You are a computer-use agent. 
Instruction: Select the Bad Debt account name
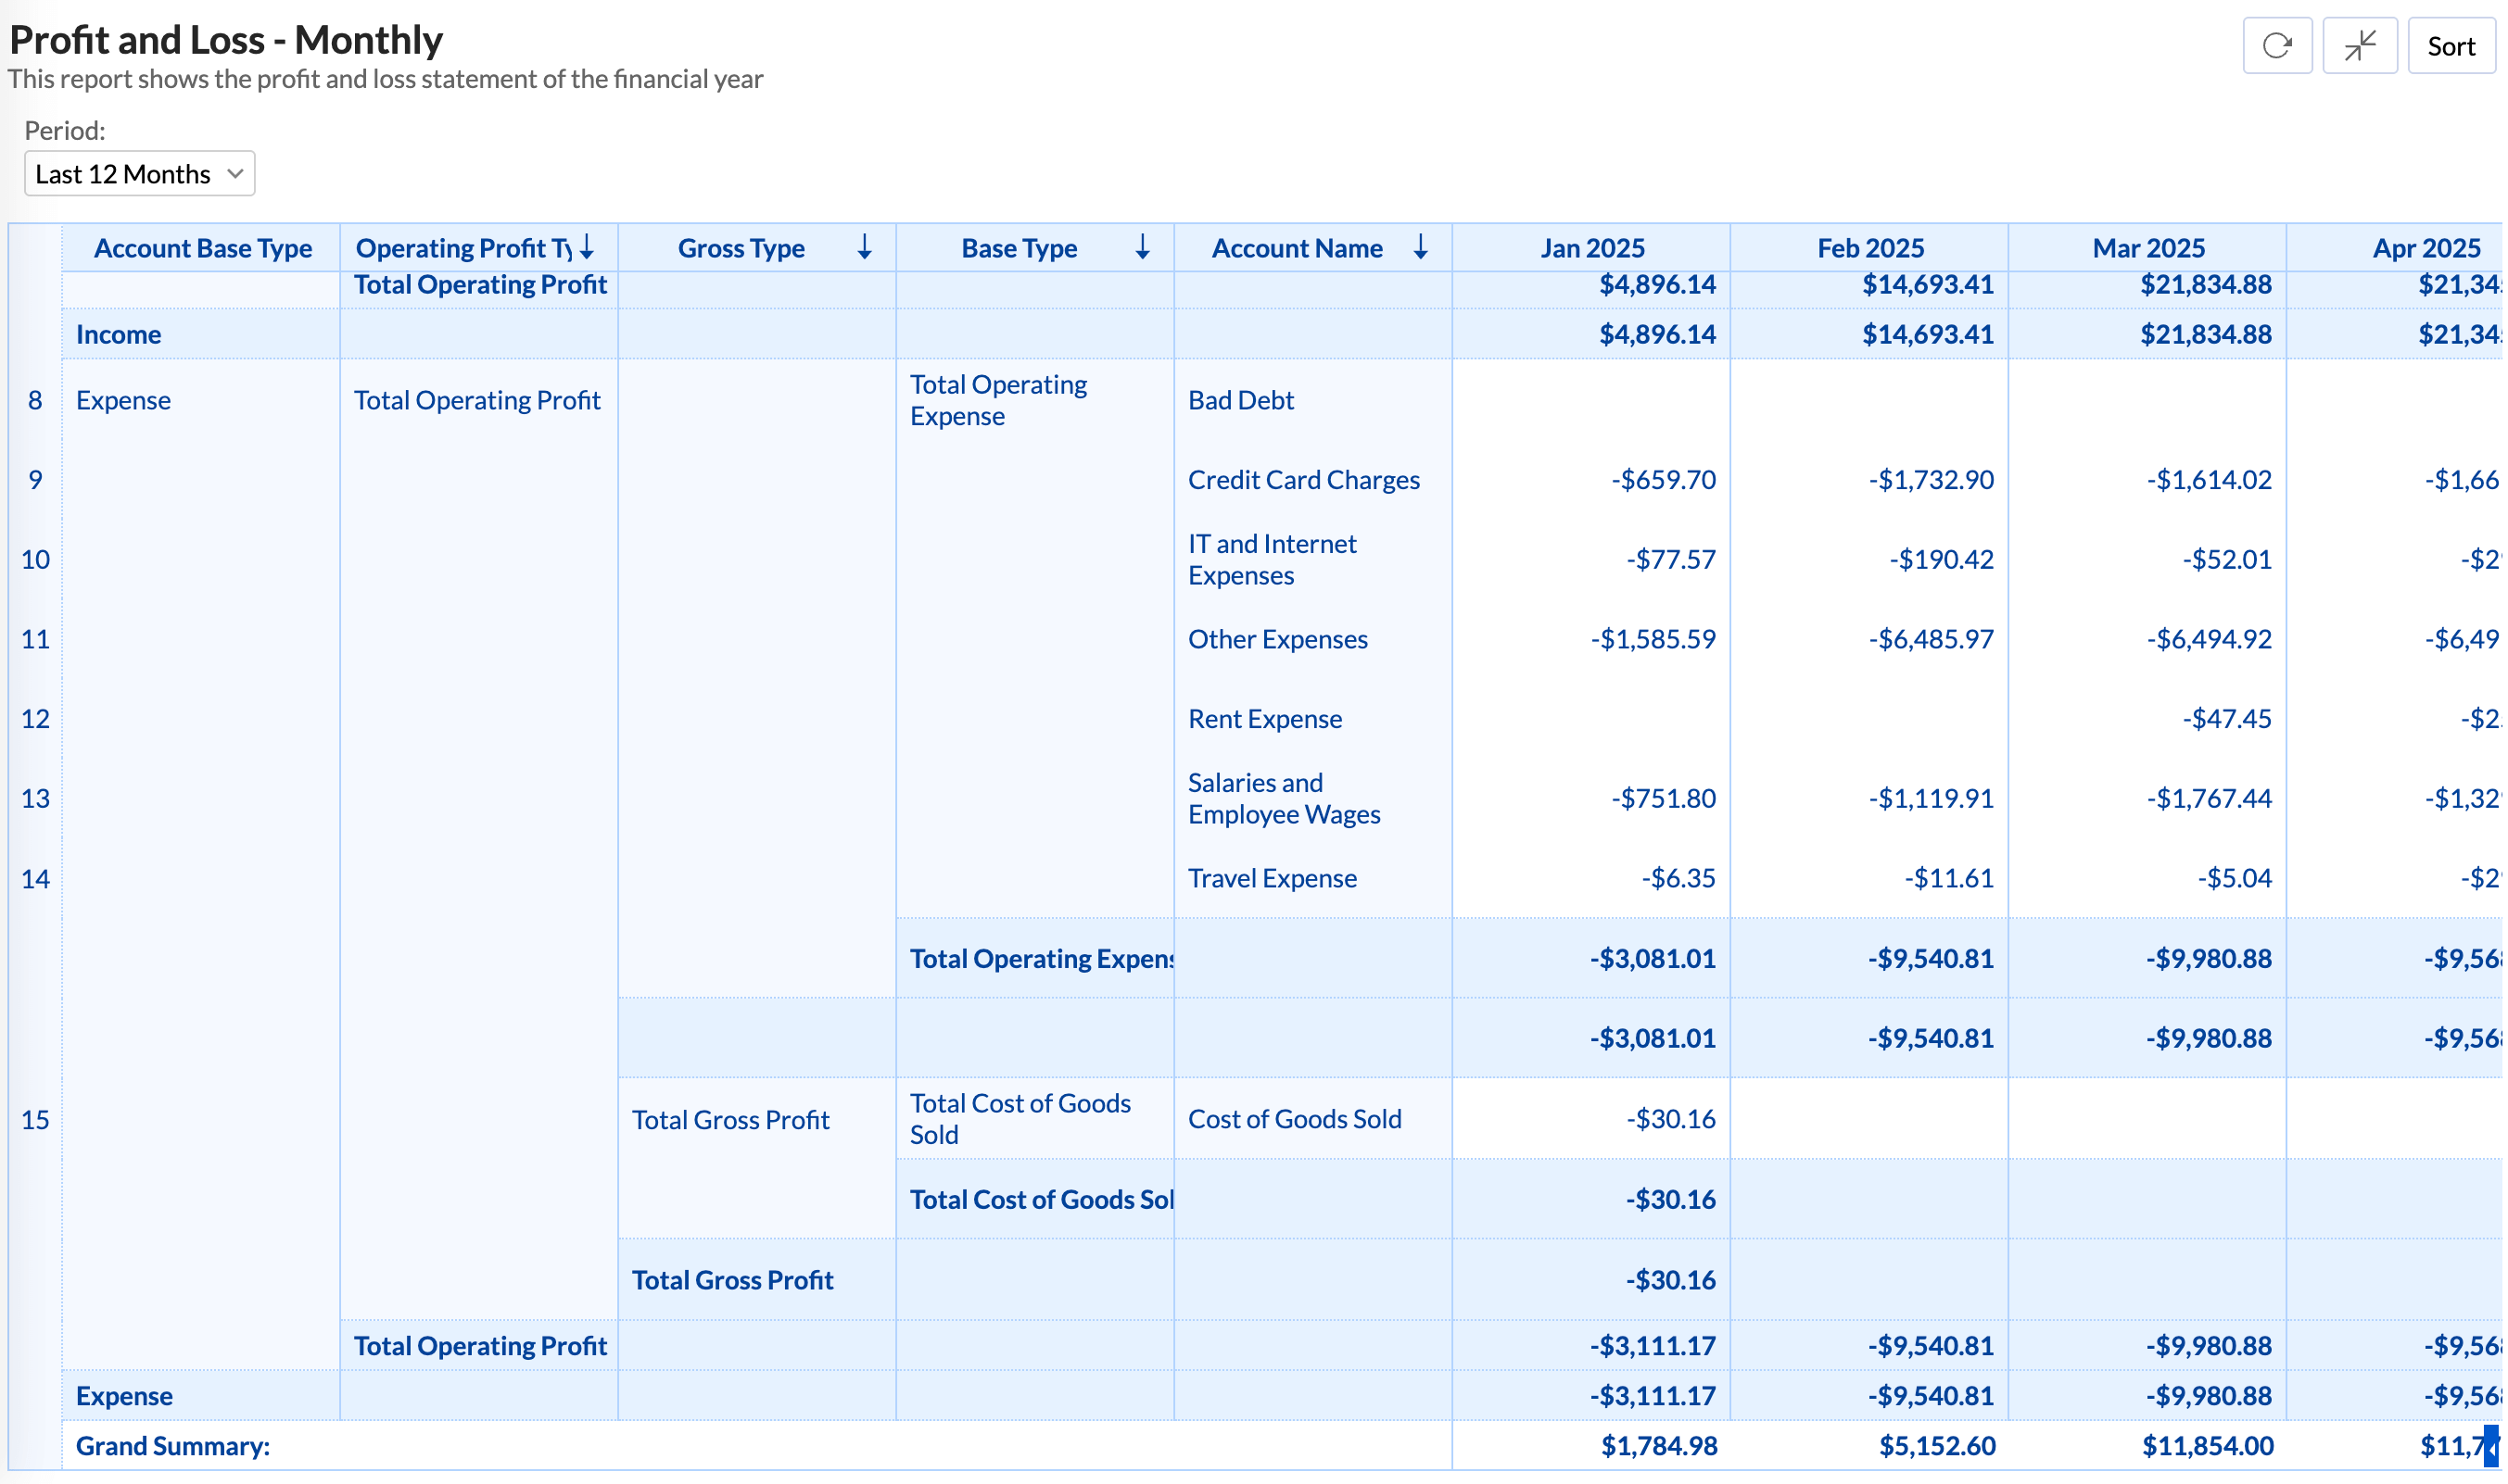(1240, 399)
